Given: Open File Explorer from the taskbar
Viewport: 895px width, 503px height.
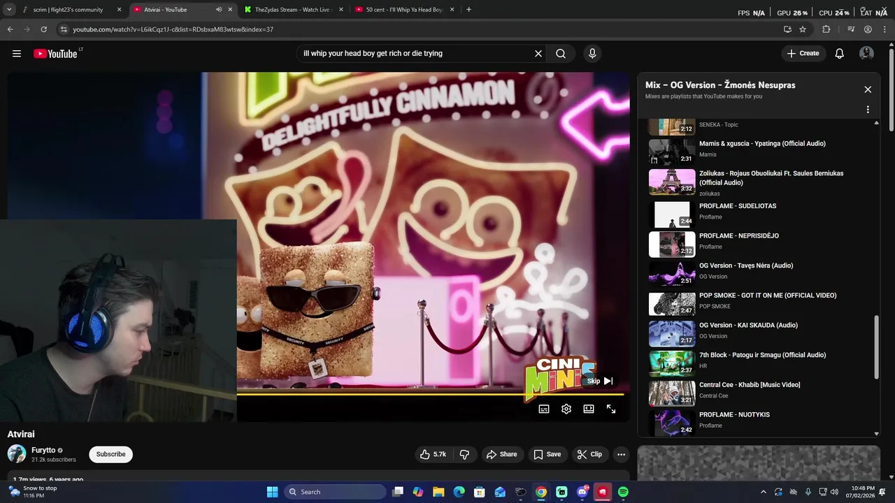Looking at the screenshot, I should (x=438, y=492).
